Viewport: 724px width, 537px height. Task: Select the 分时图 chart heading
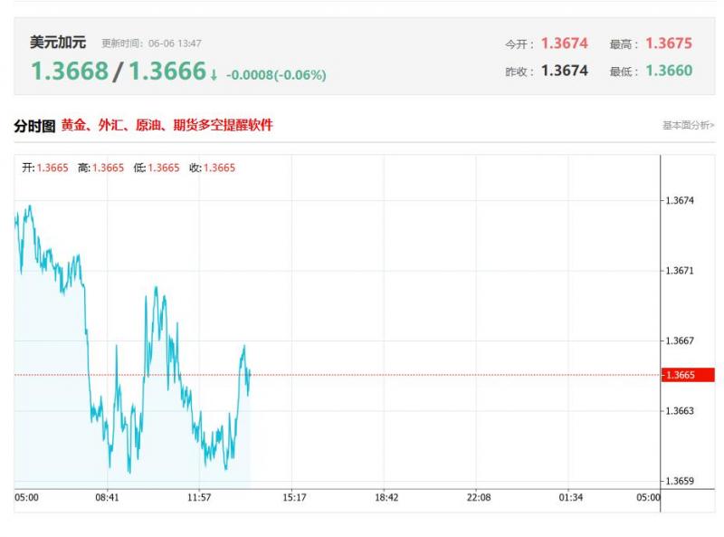tap(34, 125)
